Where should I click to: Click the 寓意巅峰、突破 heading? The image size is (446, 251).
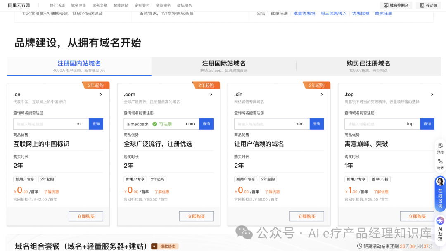366,144
